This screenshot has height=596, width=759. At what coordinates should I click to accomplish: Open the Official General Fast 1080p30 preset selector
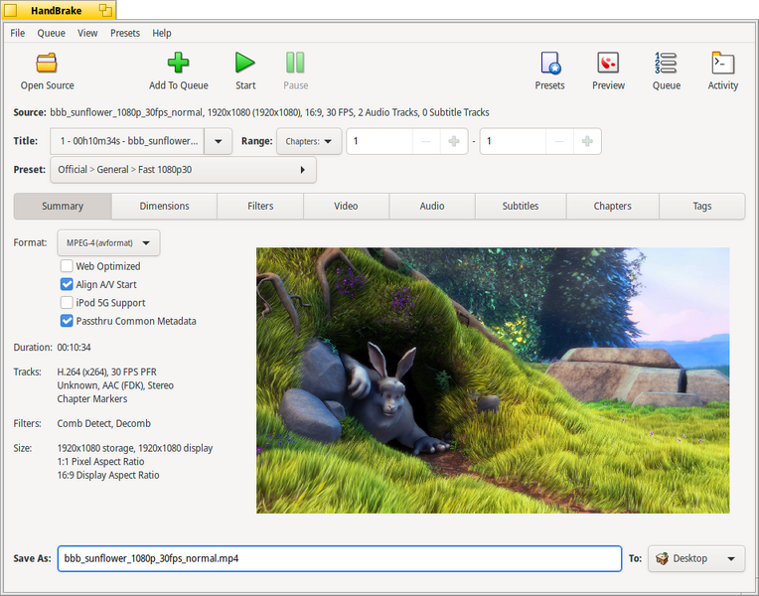[183, 170]
